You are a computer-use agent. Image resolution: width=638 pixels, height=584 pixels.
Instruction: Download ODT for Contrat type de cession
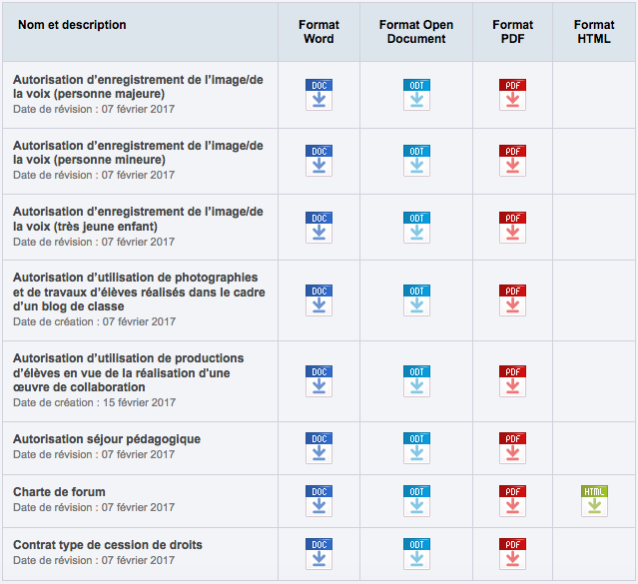coord(416,553)
